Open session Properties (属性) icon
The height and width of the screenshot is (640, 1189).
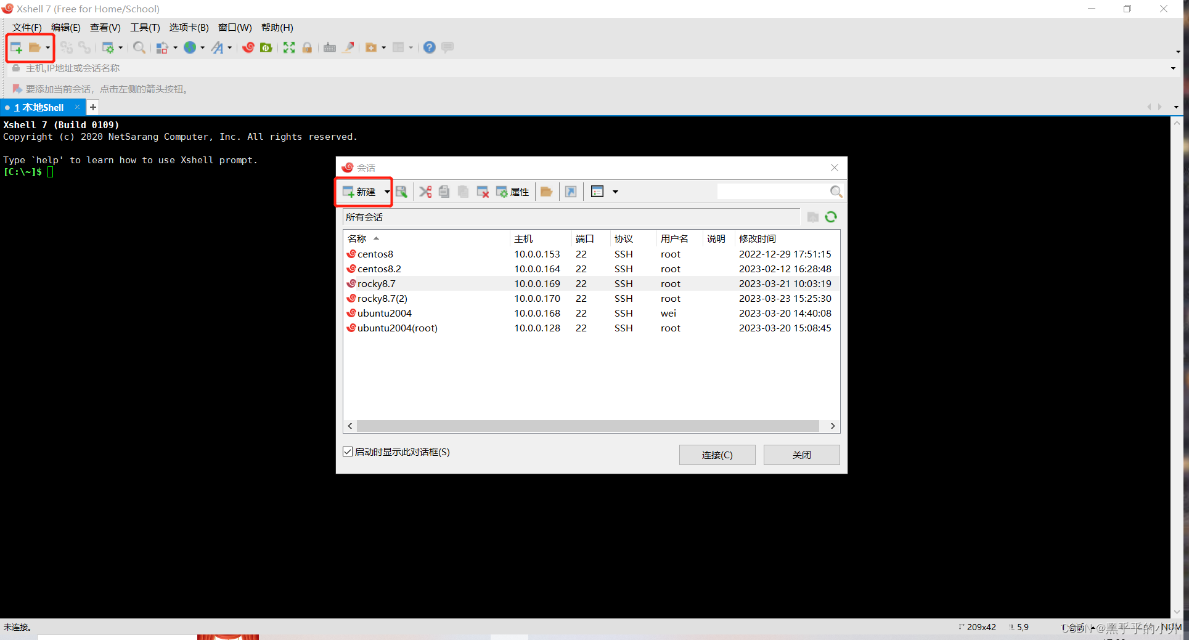(x=512, y=192)
